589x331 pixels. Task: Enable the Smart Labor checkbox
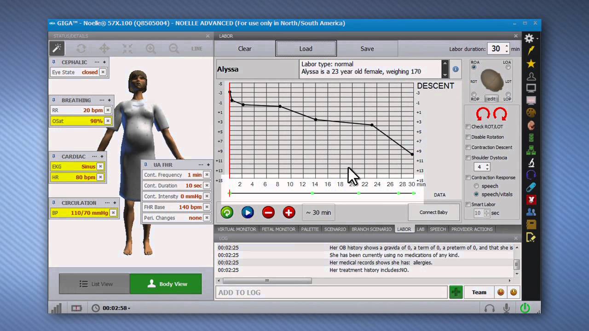point(468,205)
